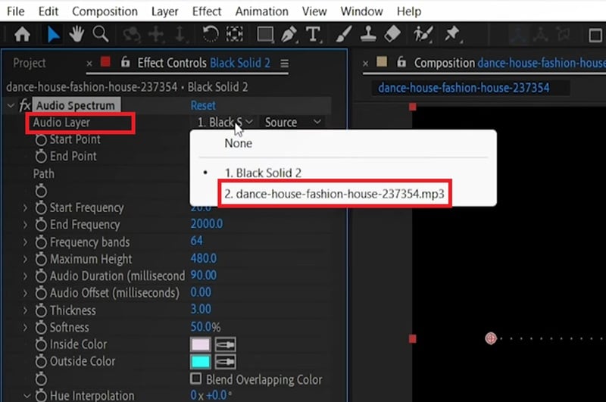Open the File menu
606x402 pixels.
click(x=15, y=11)
